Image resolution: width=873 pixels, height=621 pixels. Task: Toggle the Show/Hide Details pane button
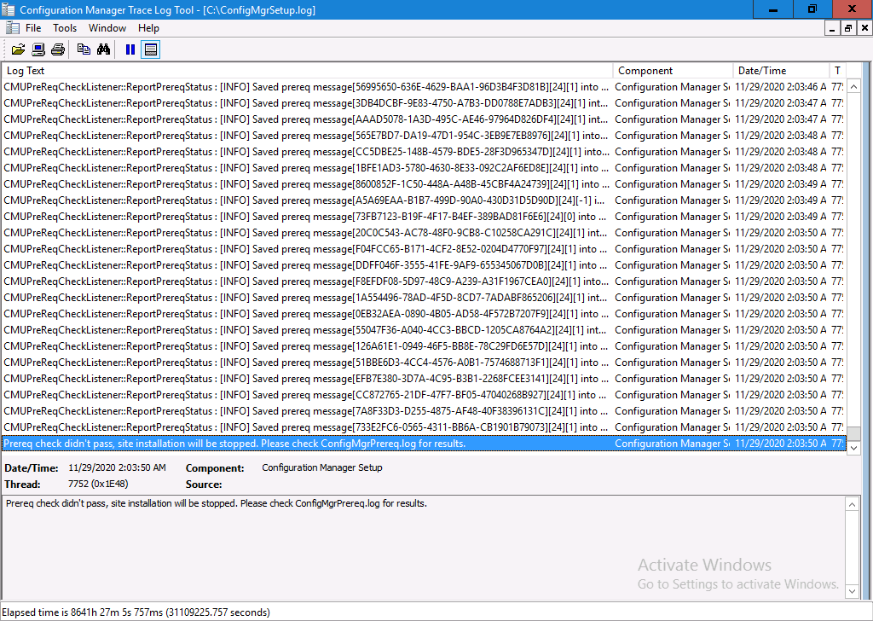pyautogui.click(x=150, y=49)
